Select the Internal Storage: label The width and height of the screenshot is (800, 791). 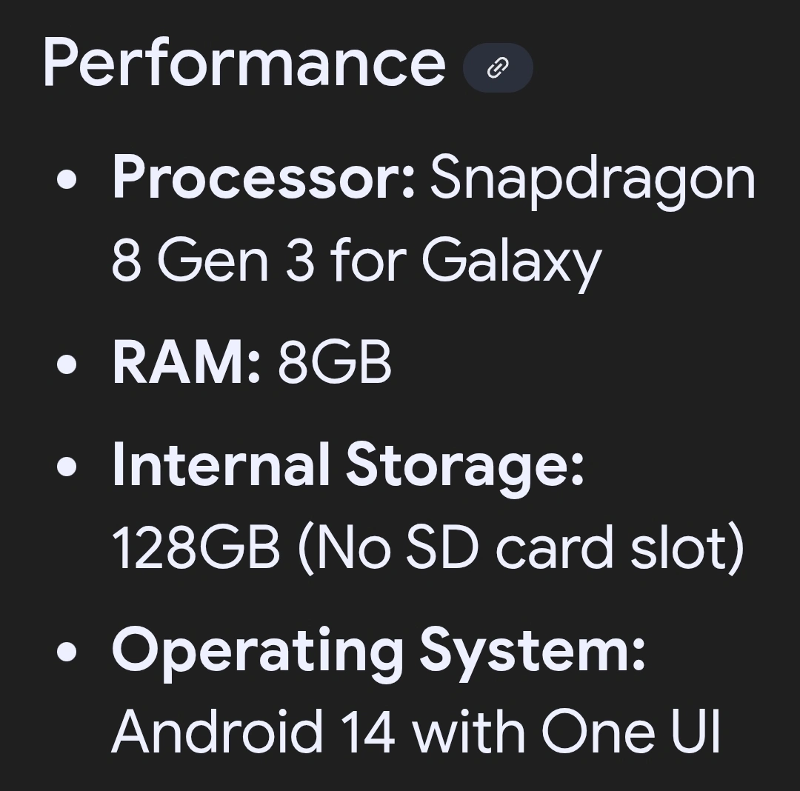(x=348, y=465)
